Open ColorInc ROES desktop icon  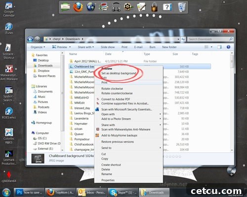9,136
